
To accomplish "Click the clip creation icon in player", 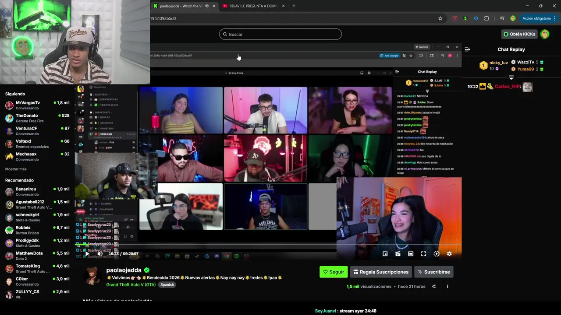I will [x=398, y=254].
